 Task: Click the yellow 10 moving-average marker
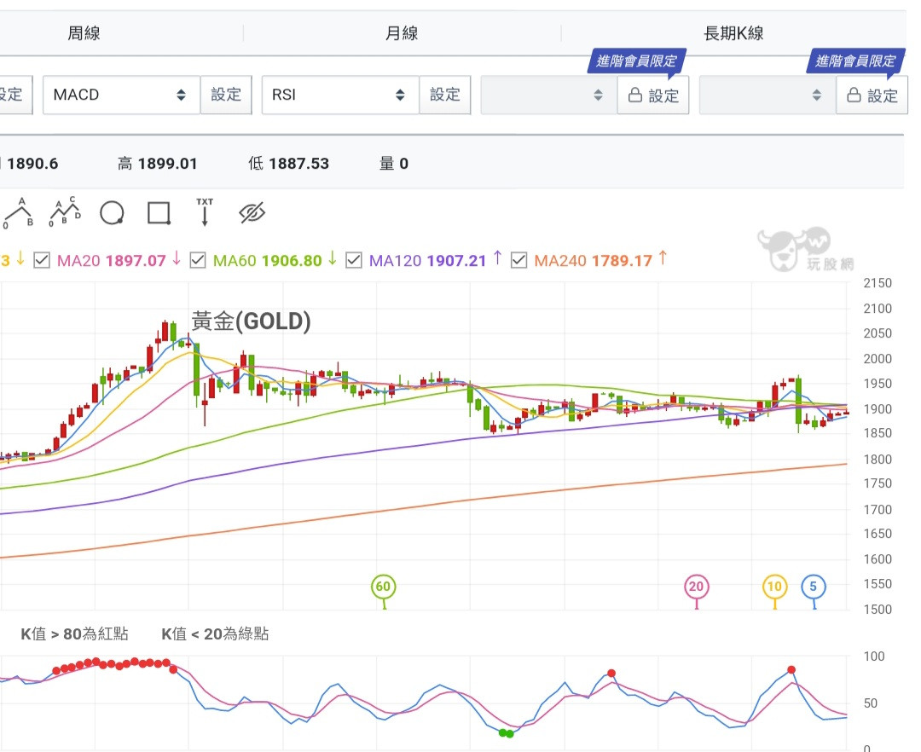click(774, 587)
